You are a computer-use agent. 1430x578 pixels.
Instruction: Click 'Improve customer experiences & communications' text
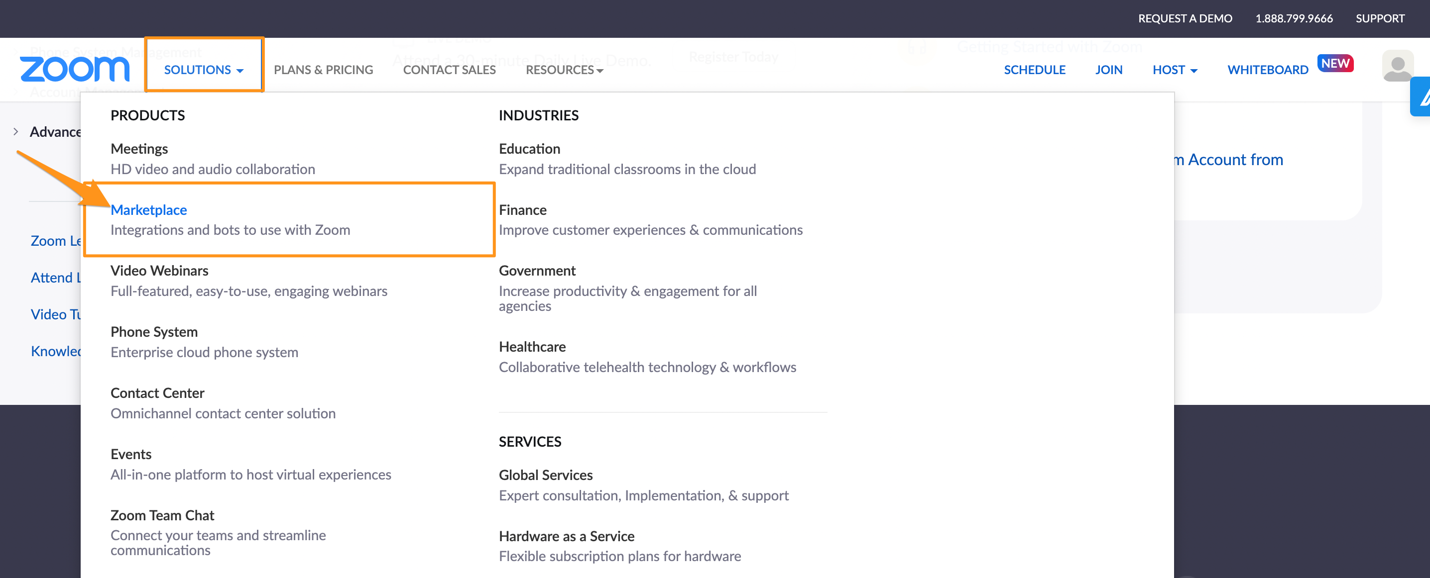650,230
